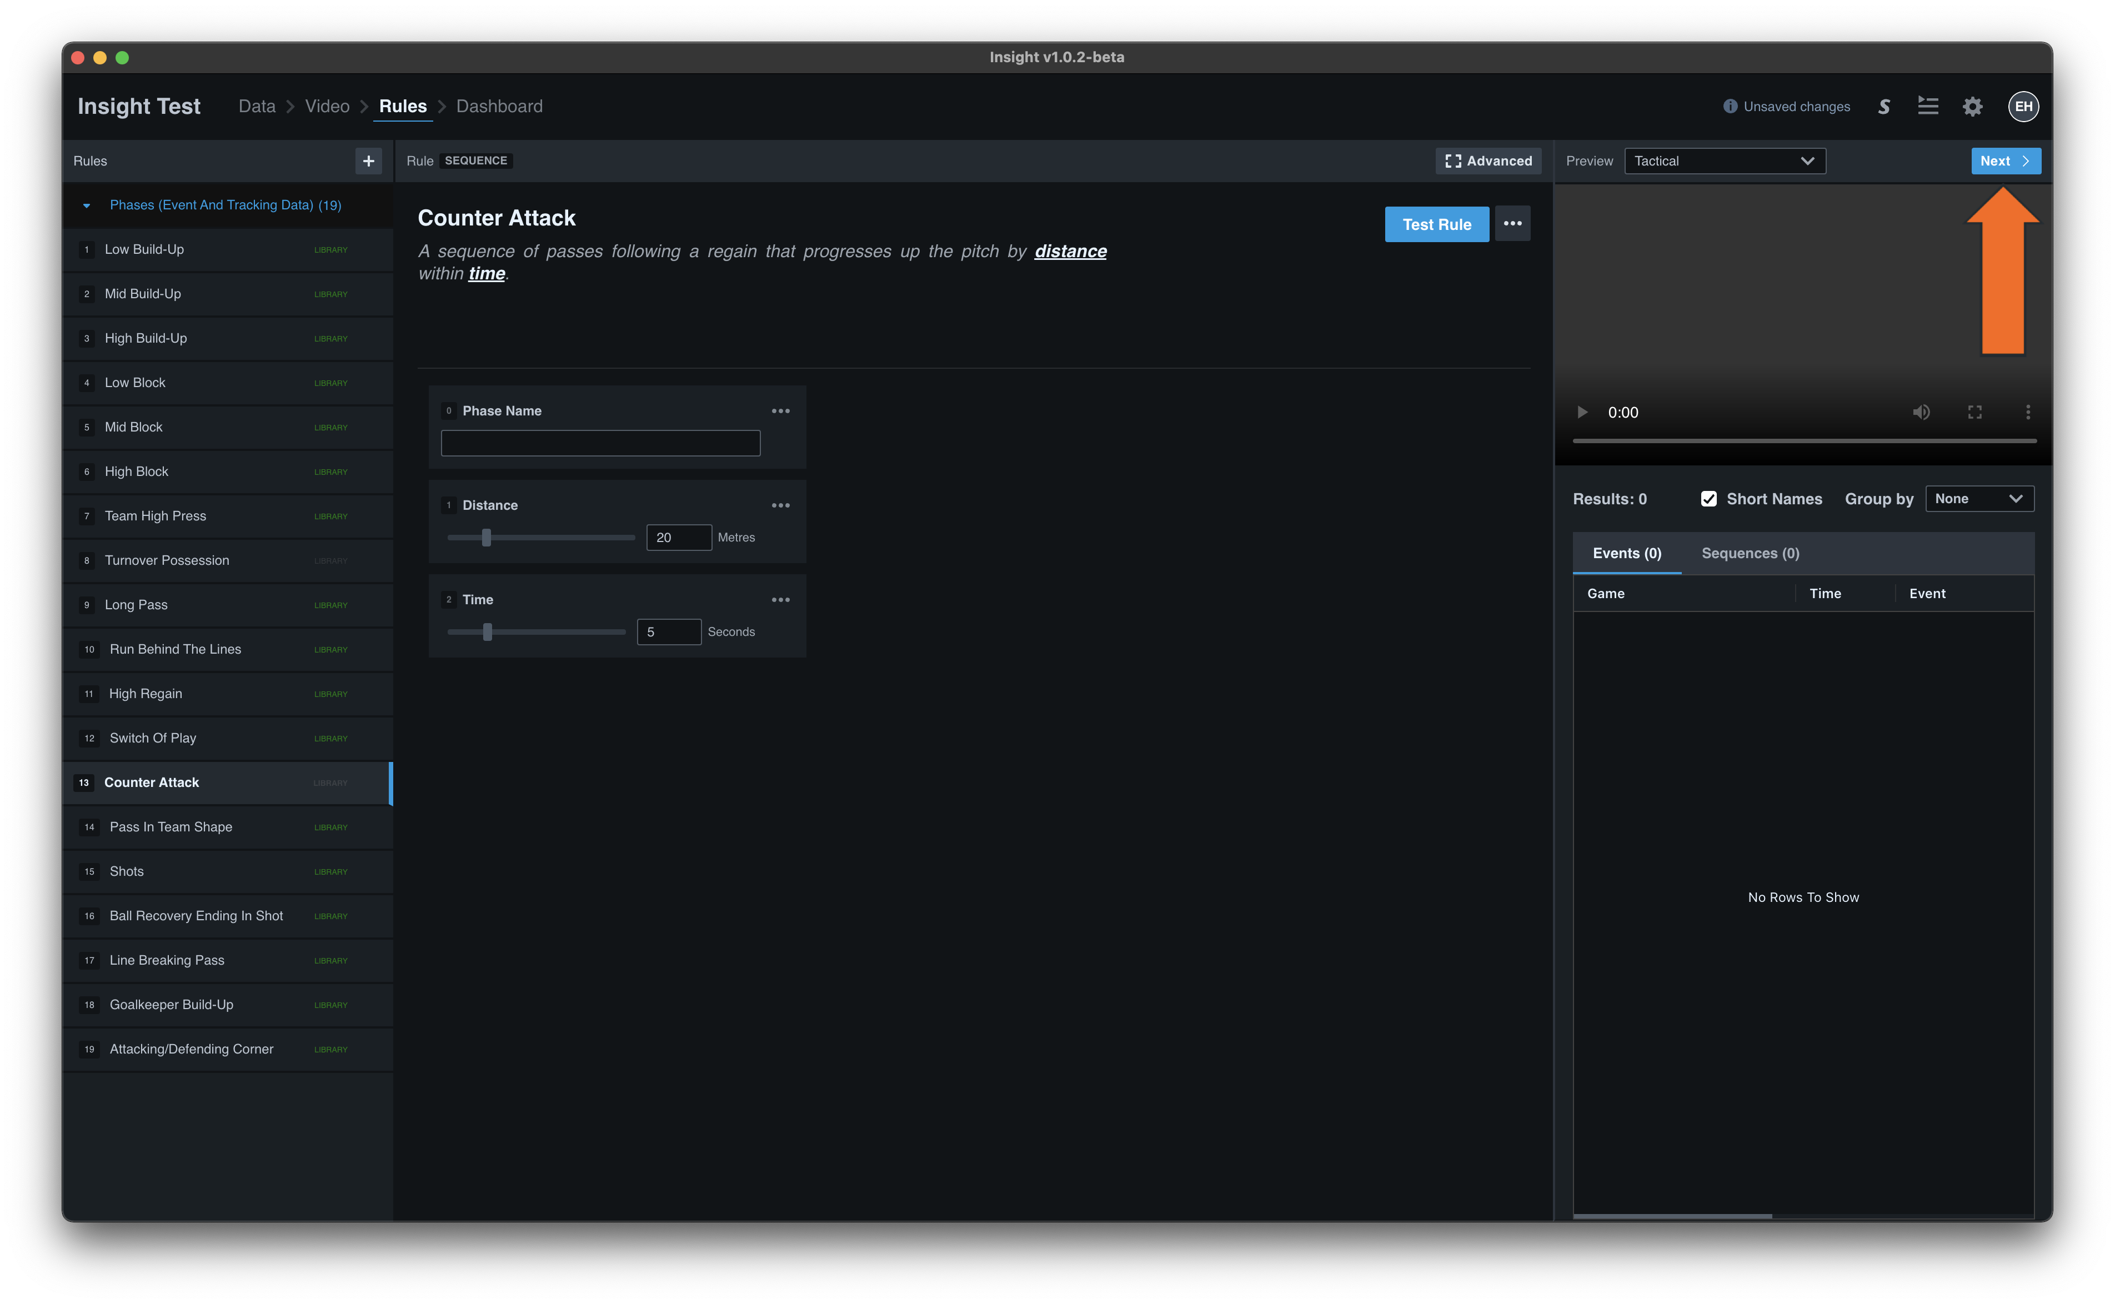Open the EH user avatar
Image resolution: width=2115 pixels, height=1304 pixels.
tap(2023, 106)
